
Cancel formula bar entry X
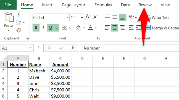click(49, 48)
